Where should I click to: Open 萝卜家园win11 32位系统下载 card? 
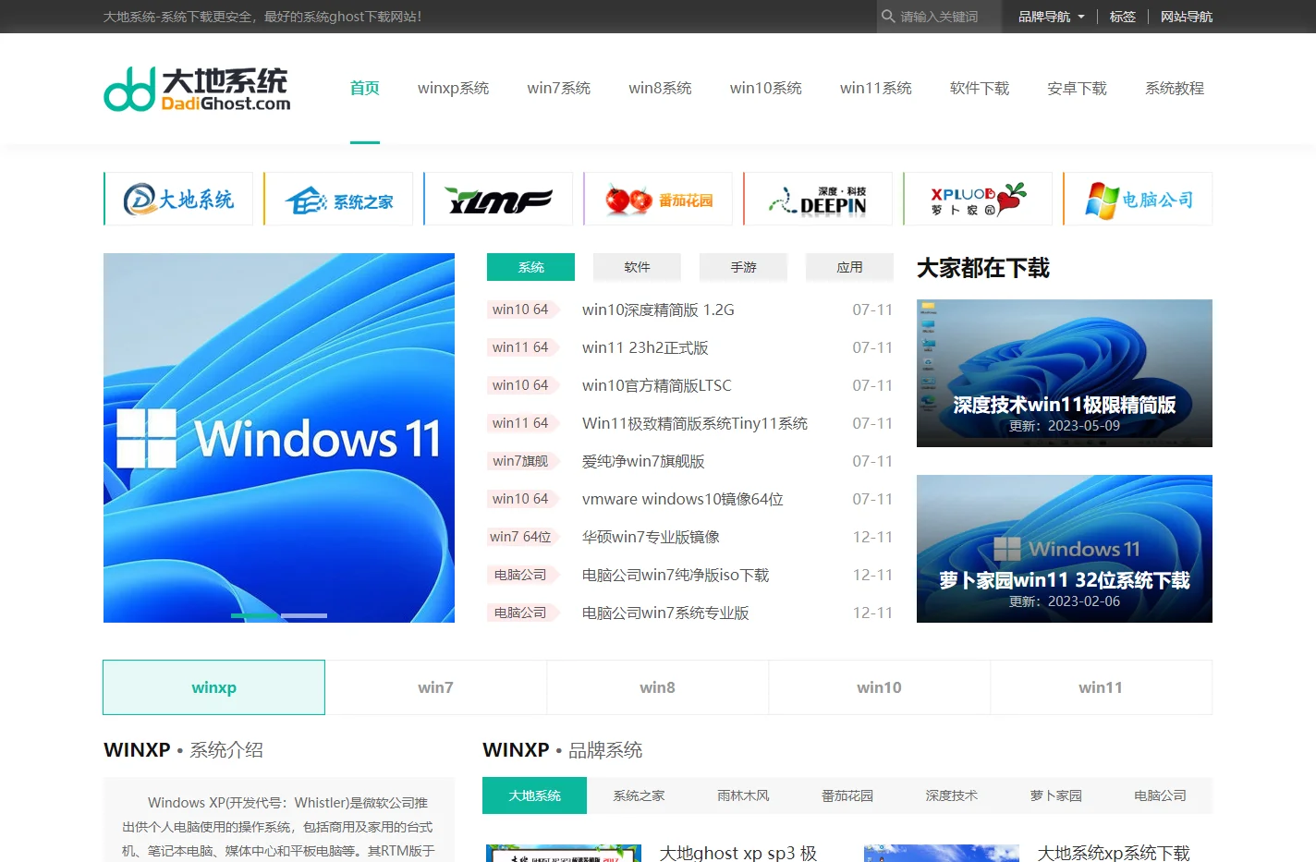1065,549
